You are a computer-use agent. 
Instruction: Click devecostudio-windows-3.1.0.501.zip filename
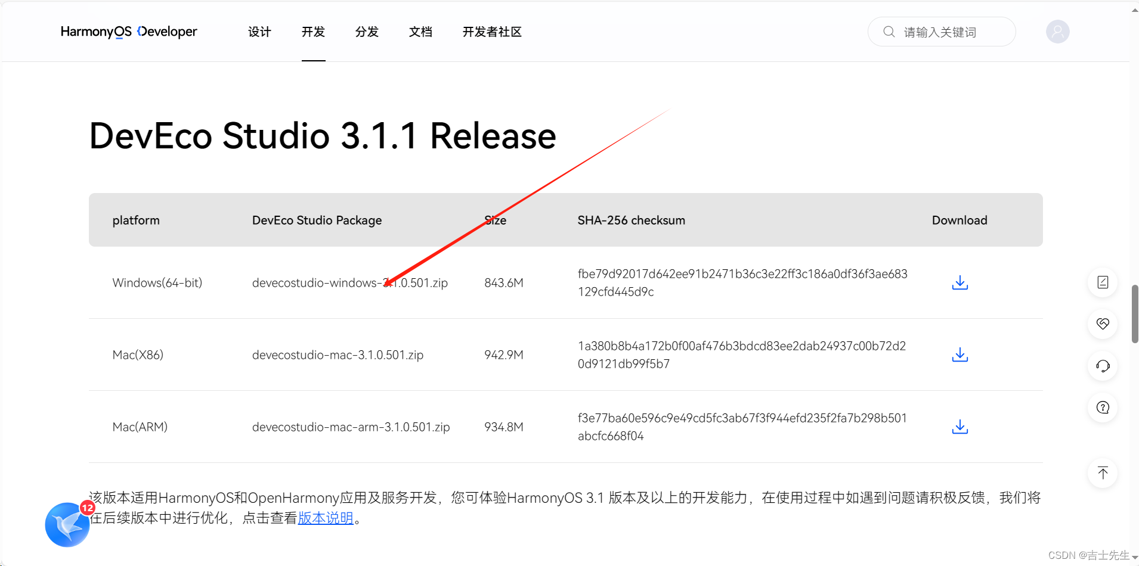(350, 282)
